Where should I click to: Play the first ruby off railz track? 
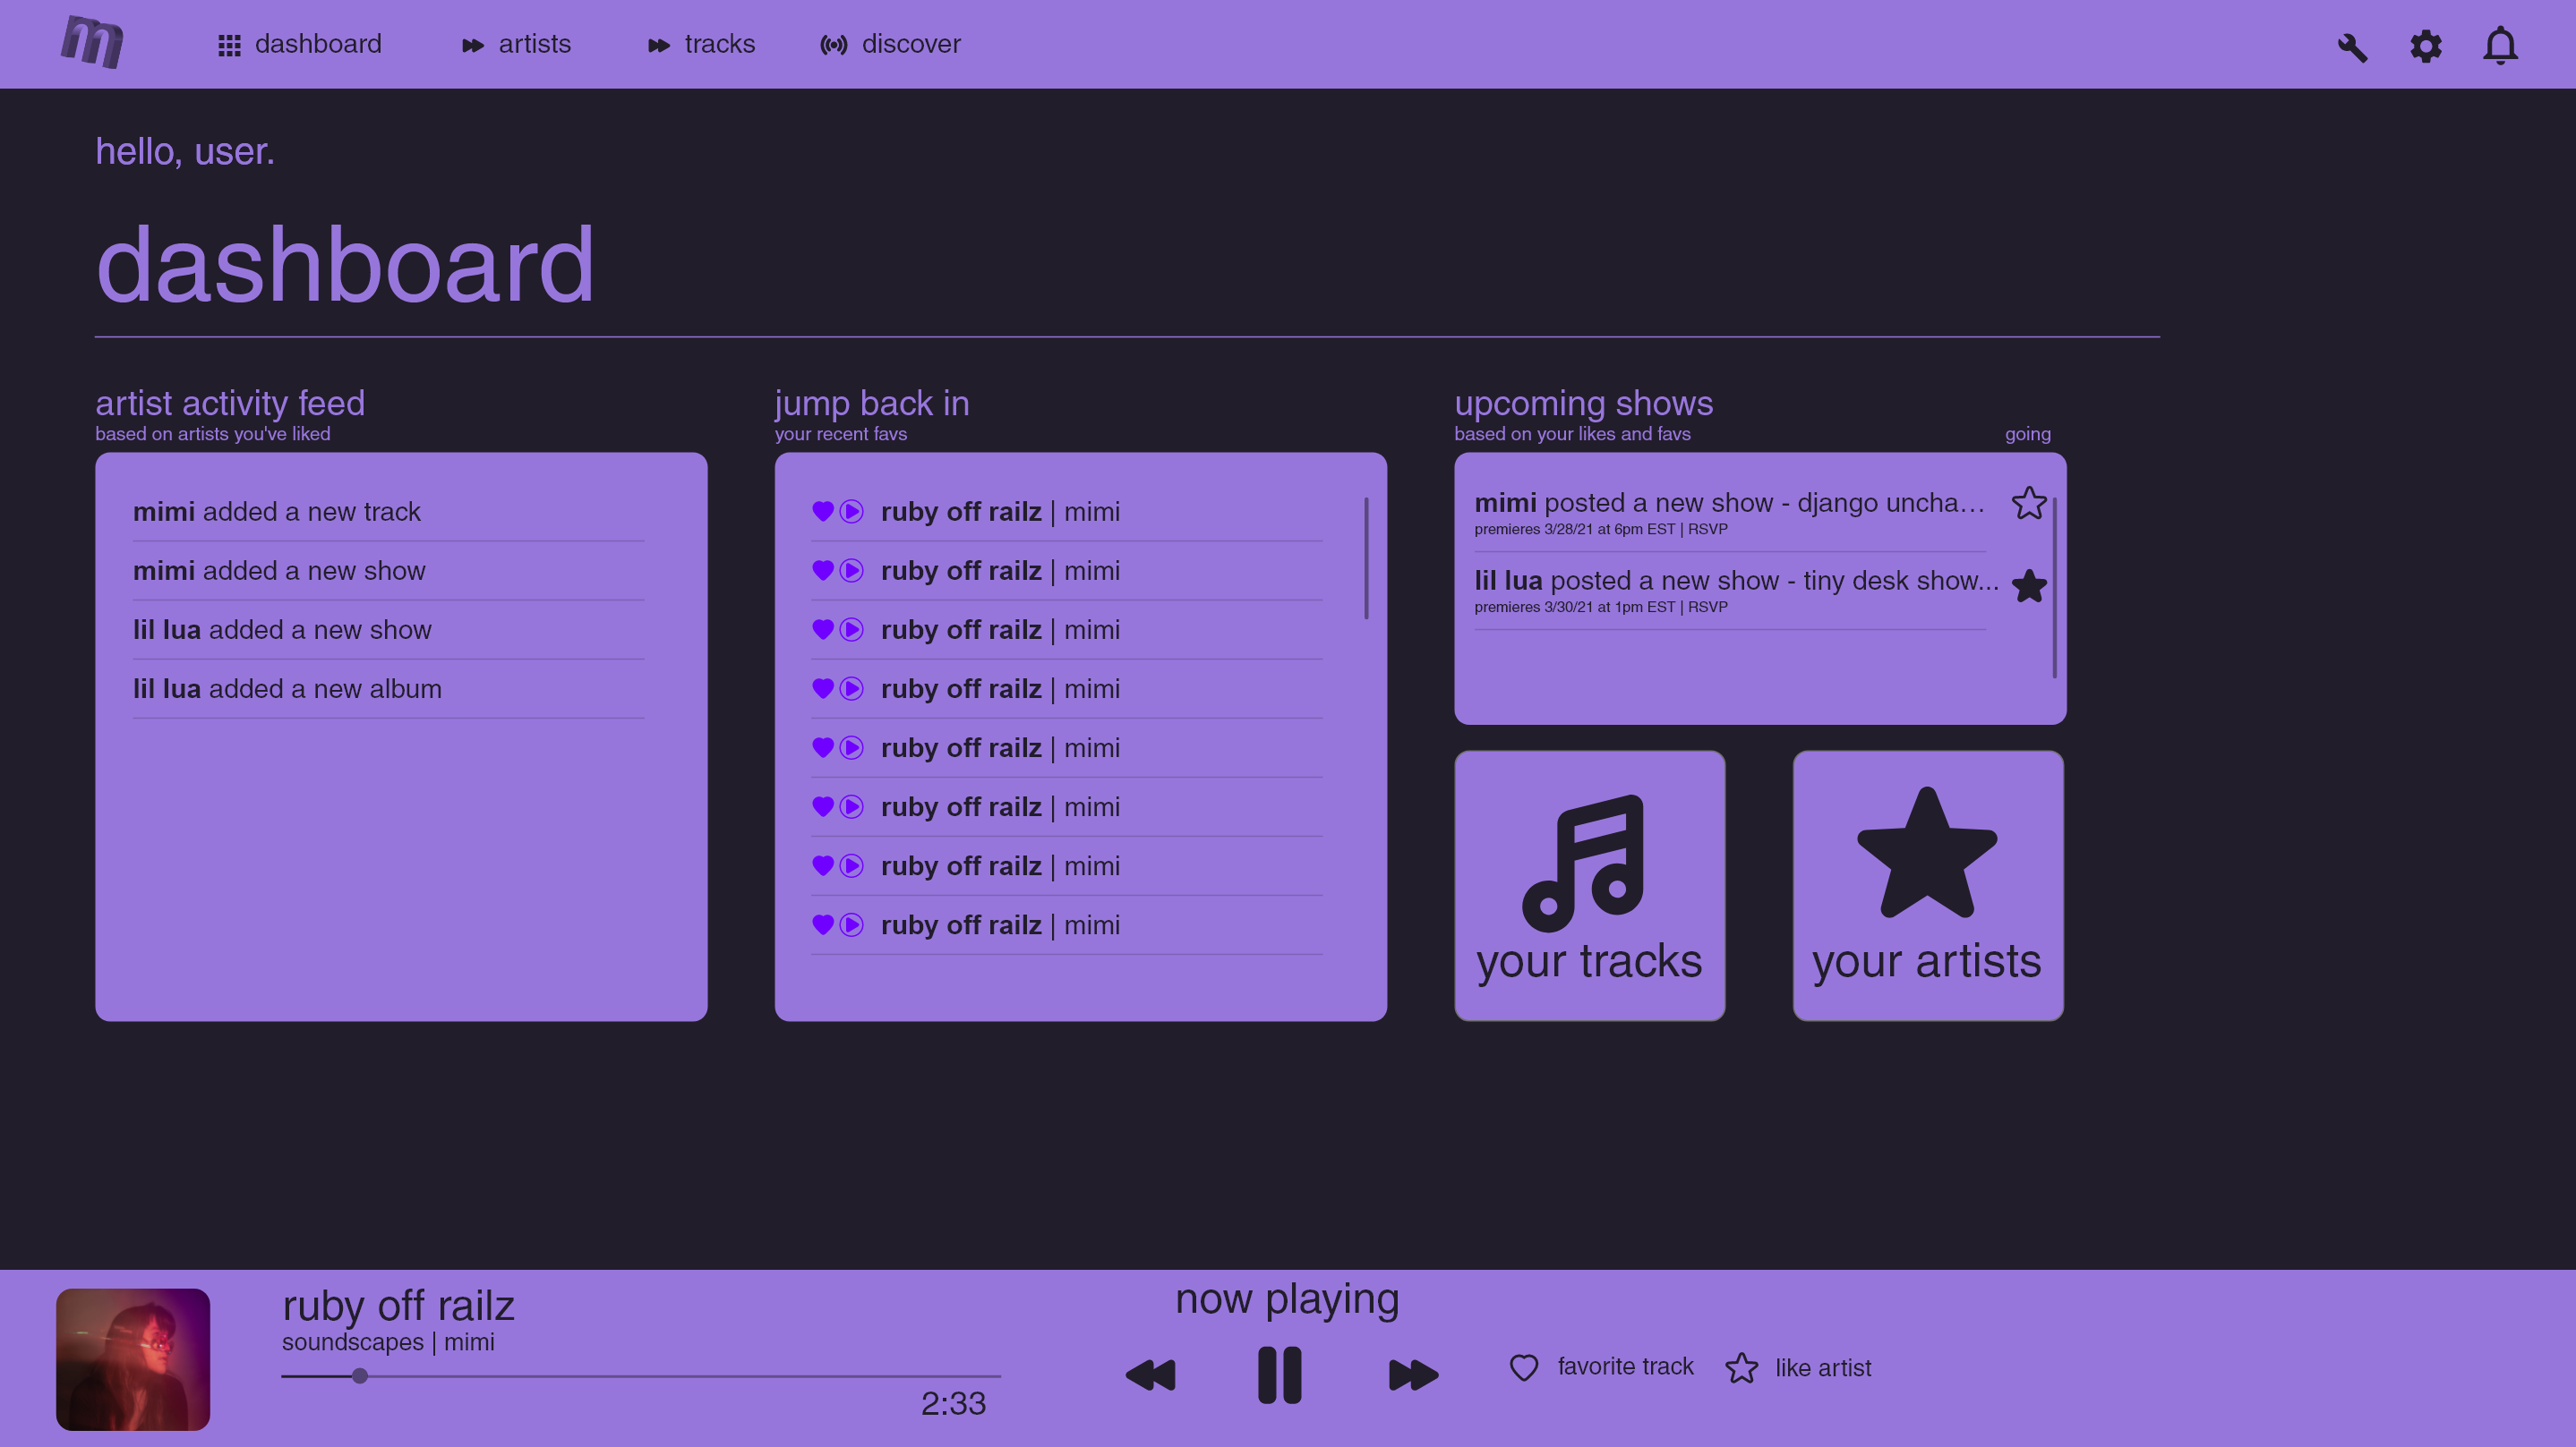click(851, 512)
